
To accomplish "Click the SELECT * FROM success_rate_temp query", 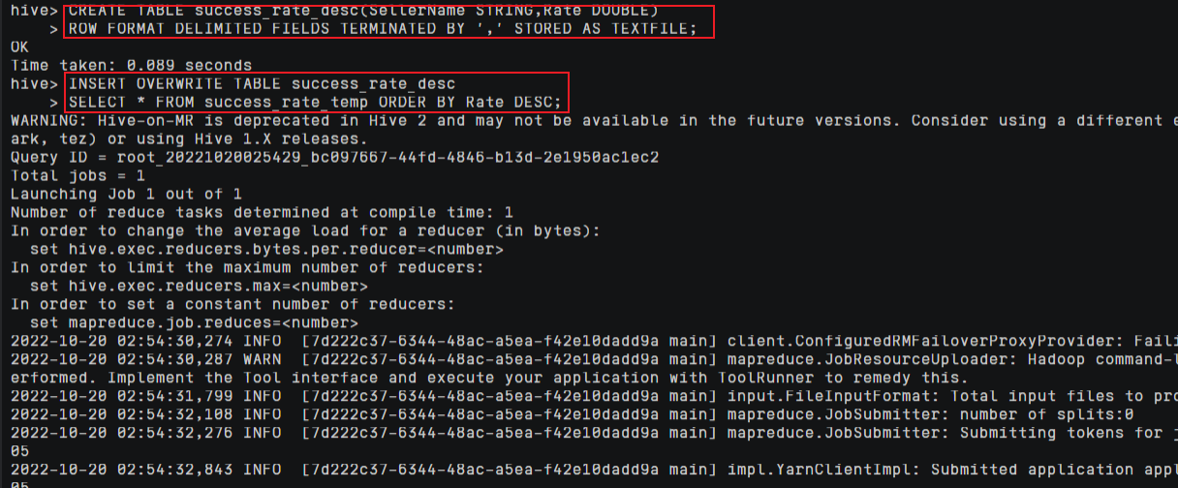I will coord(315,102).
